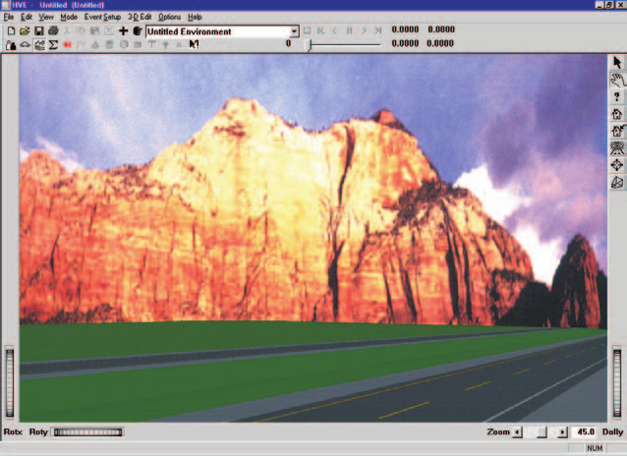Select the vehicle editor car icon
Screen dimensions: 627x456
tap(25, 45)
